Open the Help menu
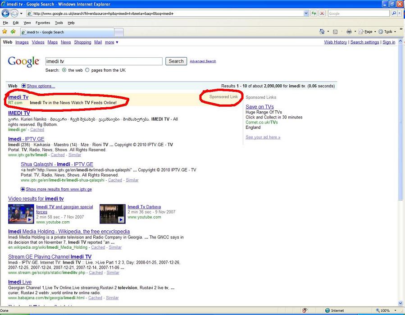The width and height of the screenshot is (405, 315). [71, 23]
